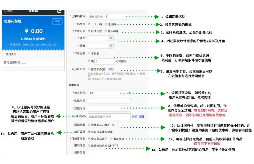
Task: Select 指定商品 radio option
Action: click(111, 139)
